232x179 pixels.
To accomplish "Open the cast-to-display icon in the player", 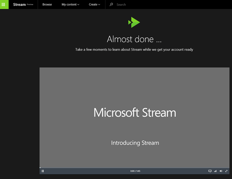I will point(210,171).
